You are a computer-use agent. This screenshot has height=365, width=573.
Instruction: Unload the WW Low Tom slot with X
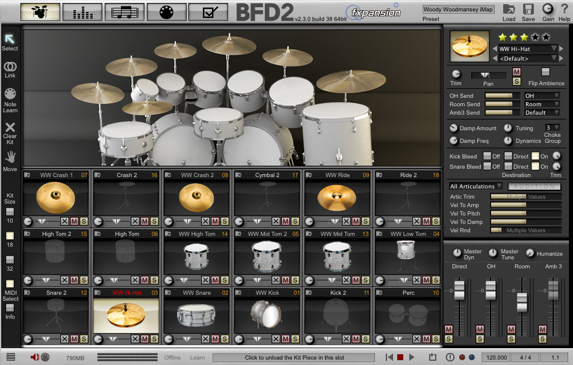[x=417, y=280]
